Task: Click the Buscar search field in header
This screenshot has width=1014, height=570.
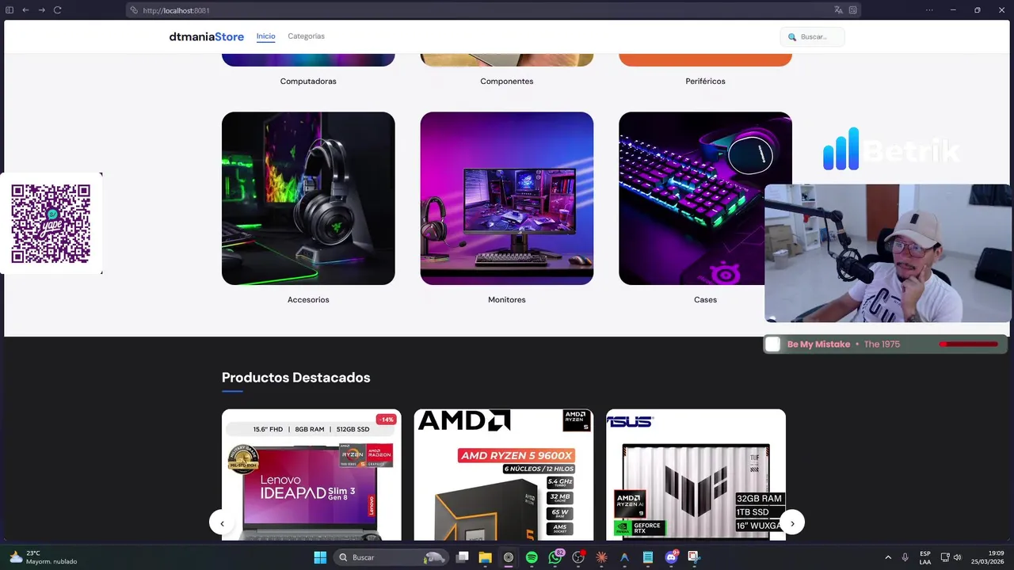Action: pos(813,36)
